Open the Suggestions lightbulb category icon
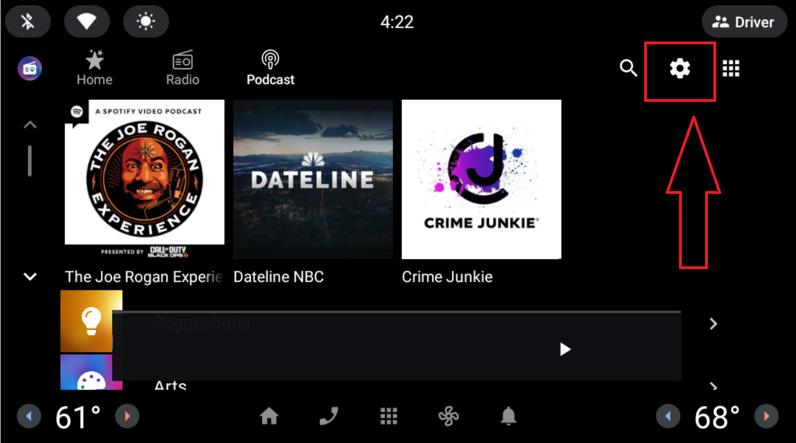This screenshot has height=443, width=796. point(91,321)
